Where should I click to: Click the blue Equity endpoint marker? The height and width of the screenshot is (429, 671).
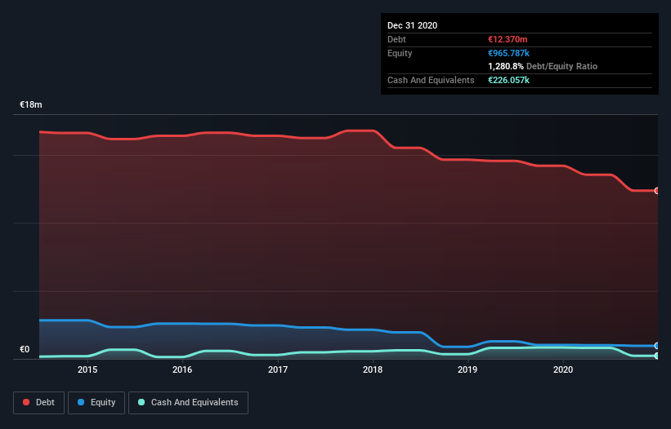657,346
